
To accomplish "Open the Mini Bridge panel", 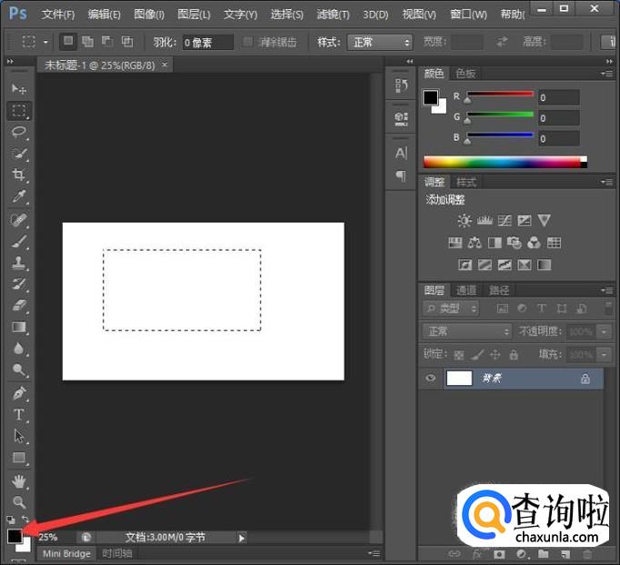I will [x=67, y=553].
